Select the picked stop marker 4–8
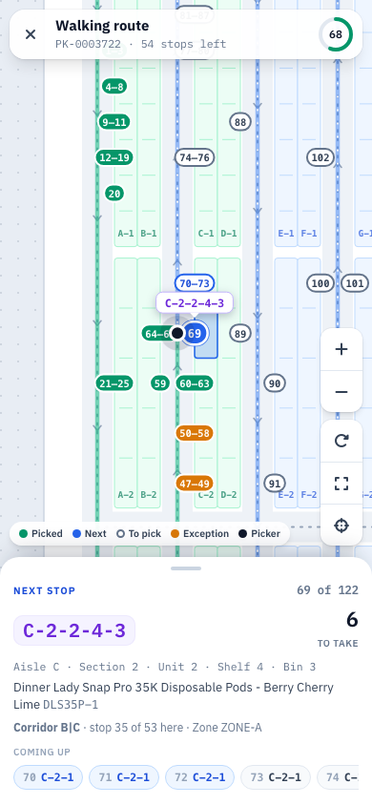372x805 pixels. [x=114, y=86]
